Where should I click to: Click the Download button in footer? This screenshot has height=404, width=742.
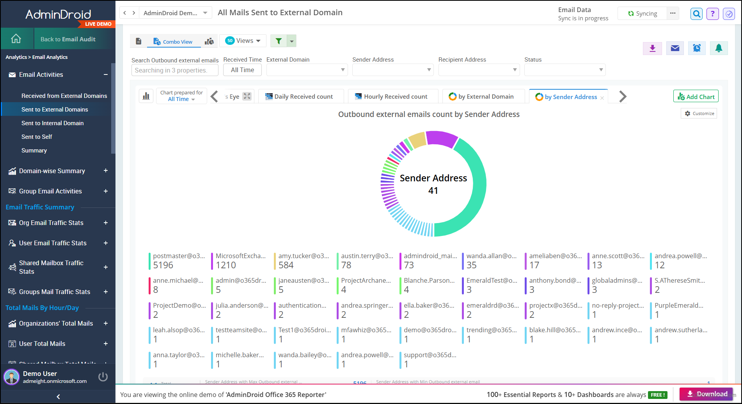pyautogui.click(x=706, y=394)
